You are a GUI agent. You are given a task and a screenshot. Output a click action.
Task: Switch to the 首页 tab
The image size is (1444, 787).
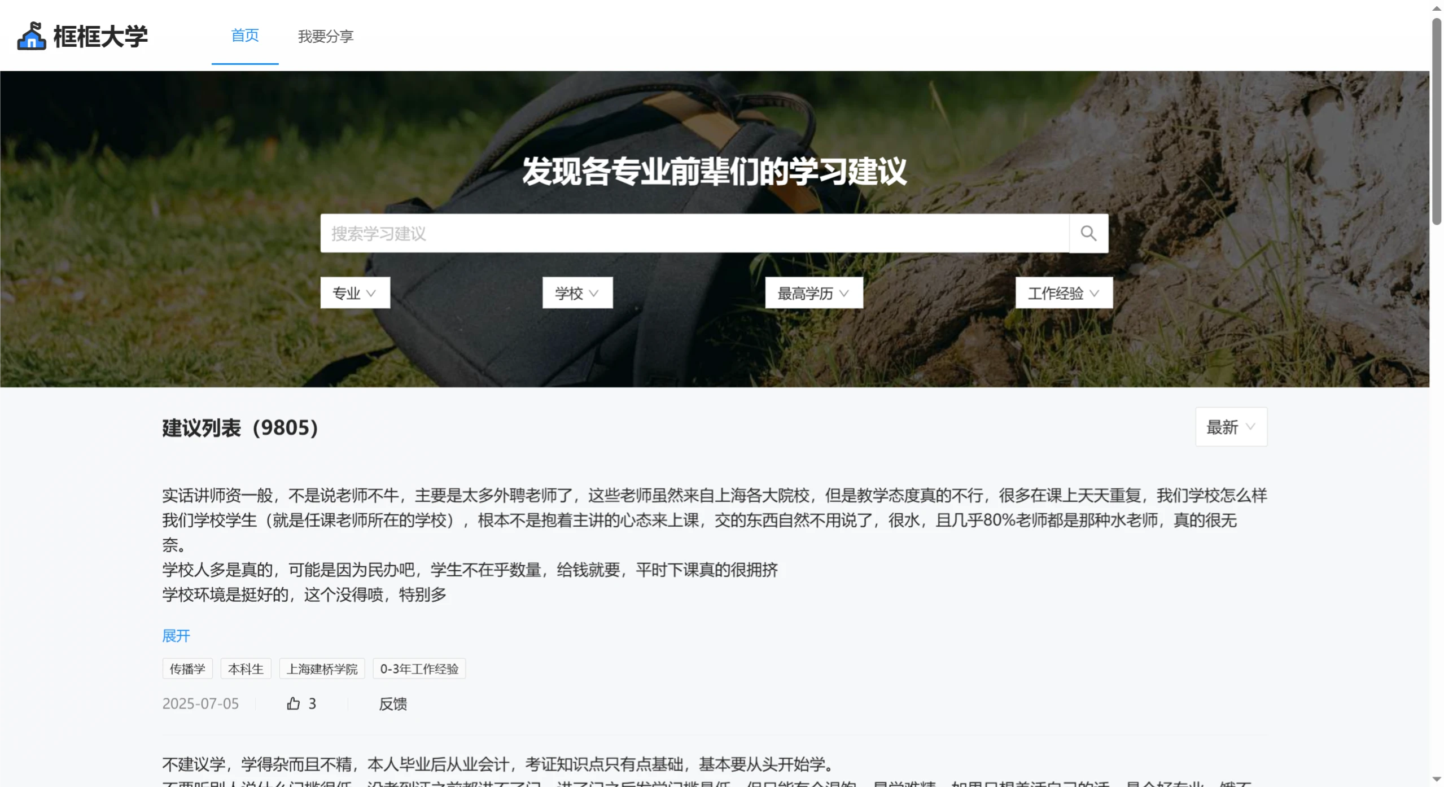click(x=244, y=36)
